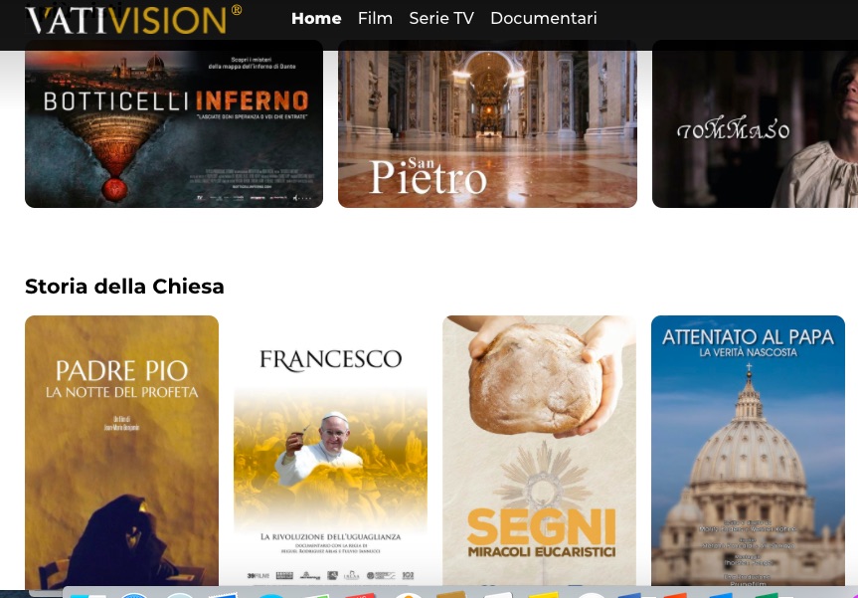The width and height of the screenshot is (858, 598).
Task: Open the Tommaso title banner
Action: click(756, 123)
